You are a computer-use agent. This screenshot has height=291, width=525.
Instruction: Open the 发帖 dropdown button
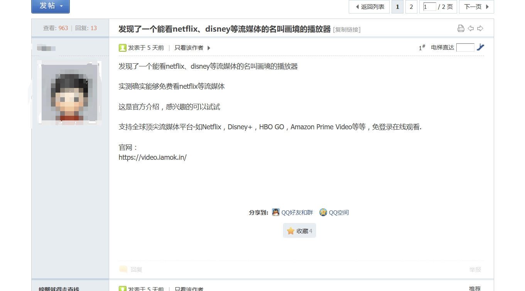(x=51, y=6)
